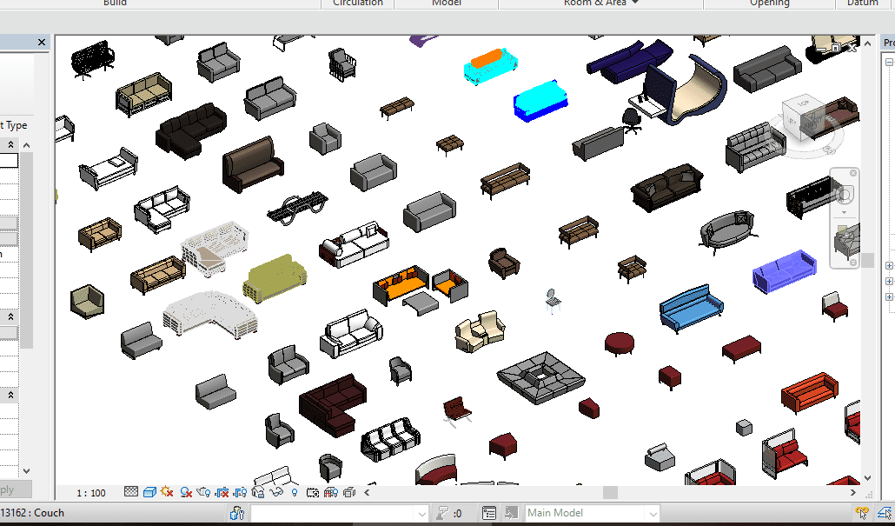The height and width of the screenshot is (526, 895).
Task: Click the 1 : 100 view scale
Action: 91,493
